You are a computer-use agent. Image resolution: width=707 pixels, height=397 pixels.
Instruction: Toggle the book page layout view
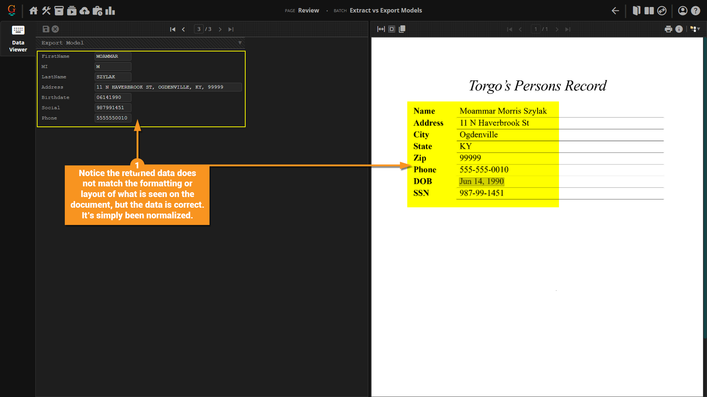point(636,11)
